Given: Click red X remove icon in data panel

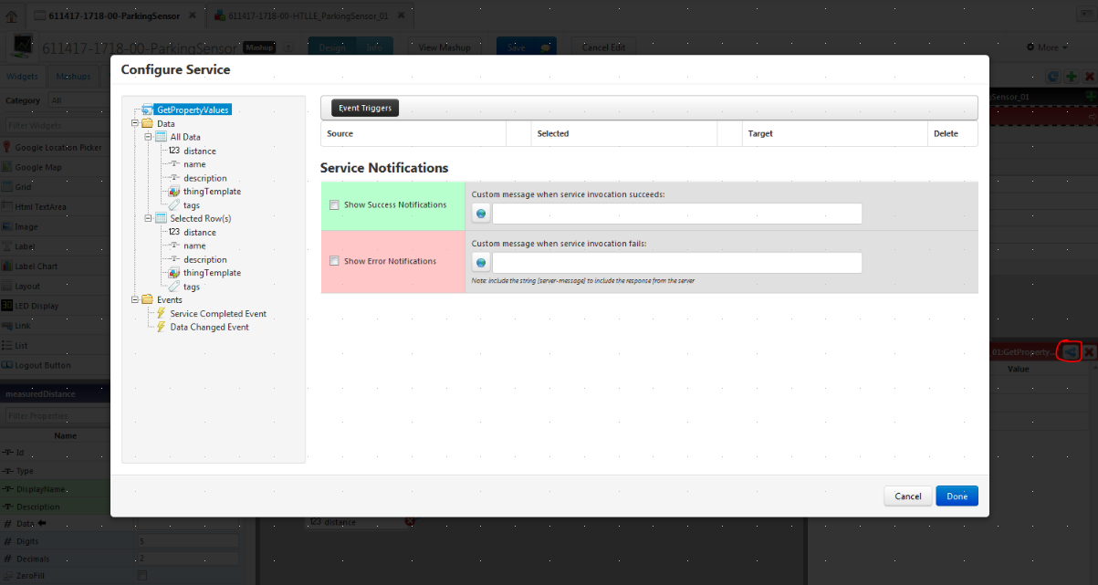Looking at the screenshot, I should point(1089,78).
